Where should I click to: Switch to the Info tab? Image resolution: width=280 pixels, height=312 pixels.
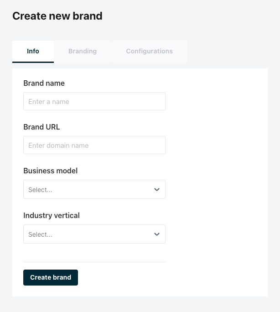point(33,51)
